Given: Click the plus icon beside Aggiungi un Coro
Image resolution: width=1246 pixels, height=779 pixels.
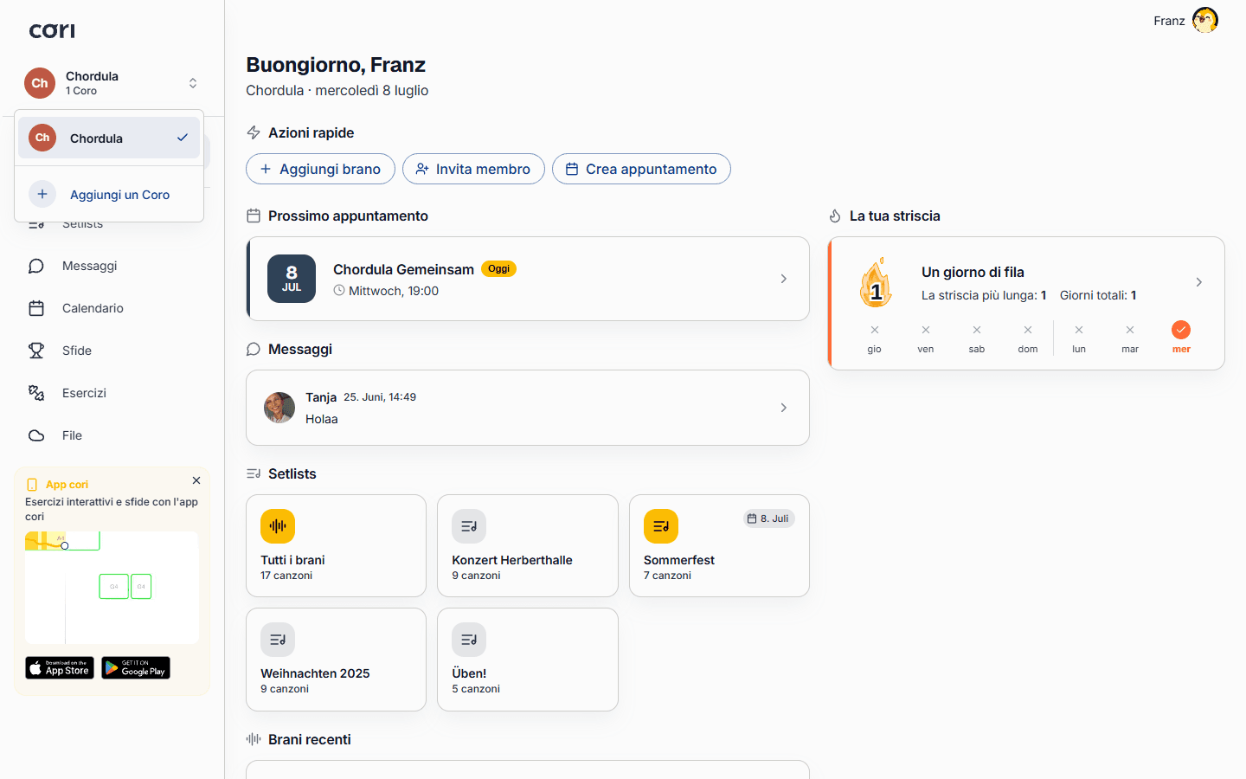Looking at the screenshot, I should (42, 194).
